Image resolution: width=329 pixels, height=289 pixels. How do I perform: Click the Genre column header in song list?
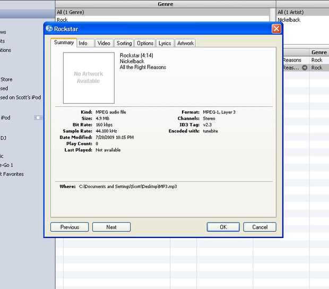tap(319, 52)
